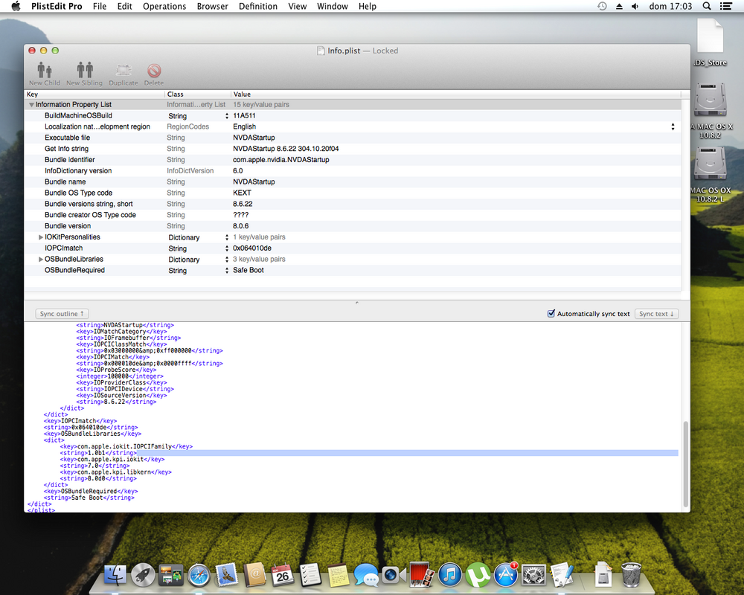The image size is (744, 595).
Task: Toggle Automatically sync text checkbox
Action: click(551, 314)
